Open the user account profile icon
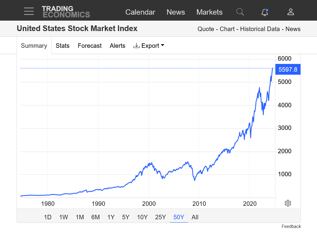The image size is (317, 236). click(x=291, y=12)
